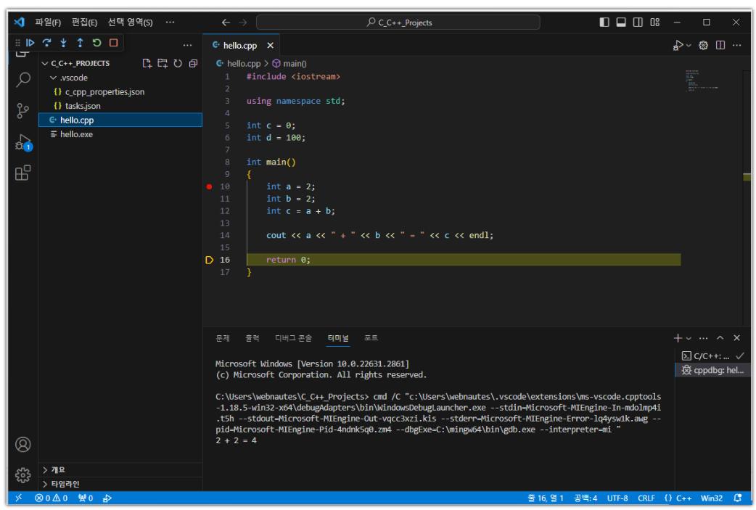Show more menu bar items
The image size is (756, 510).
[x=170, y=22]
